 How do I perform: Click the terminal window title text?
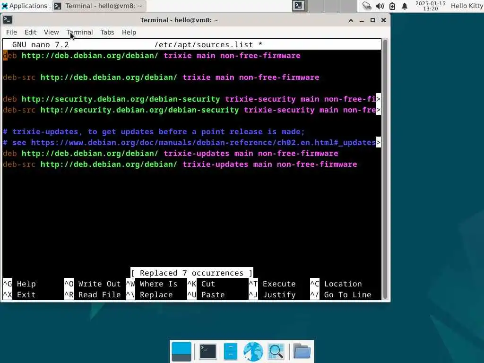tap(179, 20)
